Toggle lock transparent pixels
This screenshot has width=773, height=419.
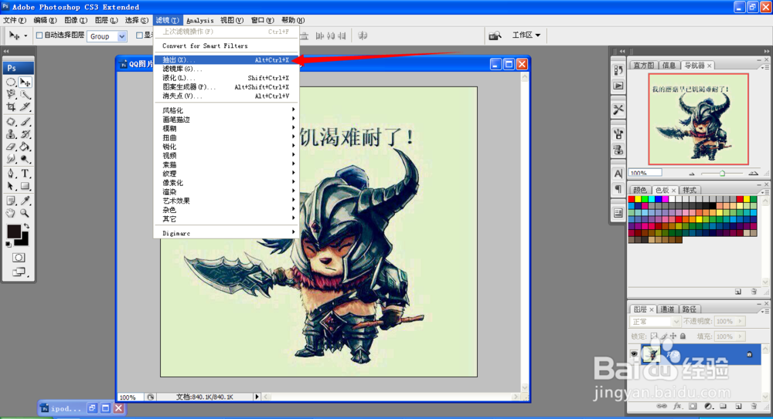point(654,336)
